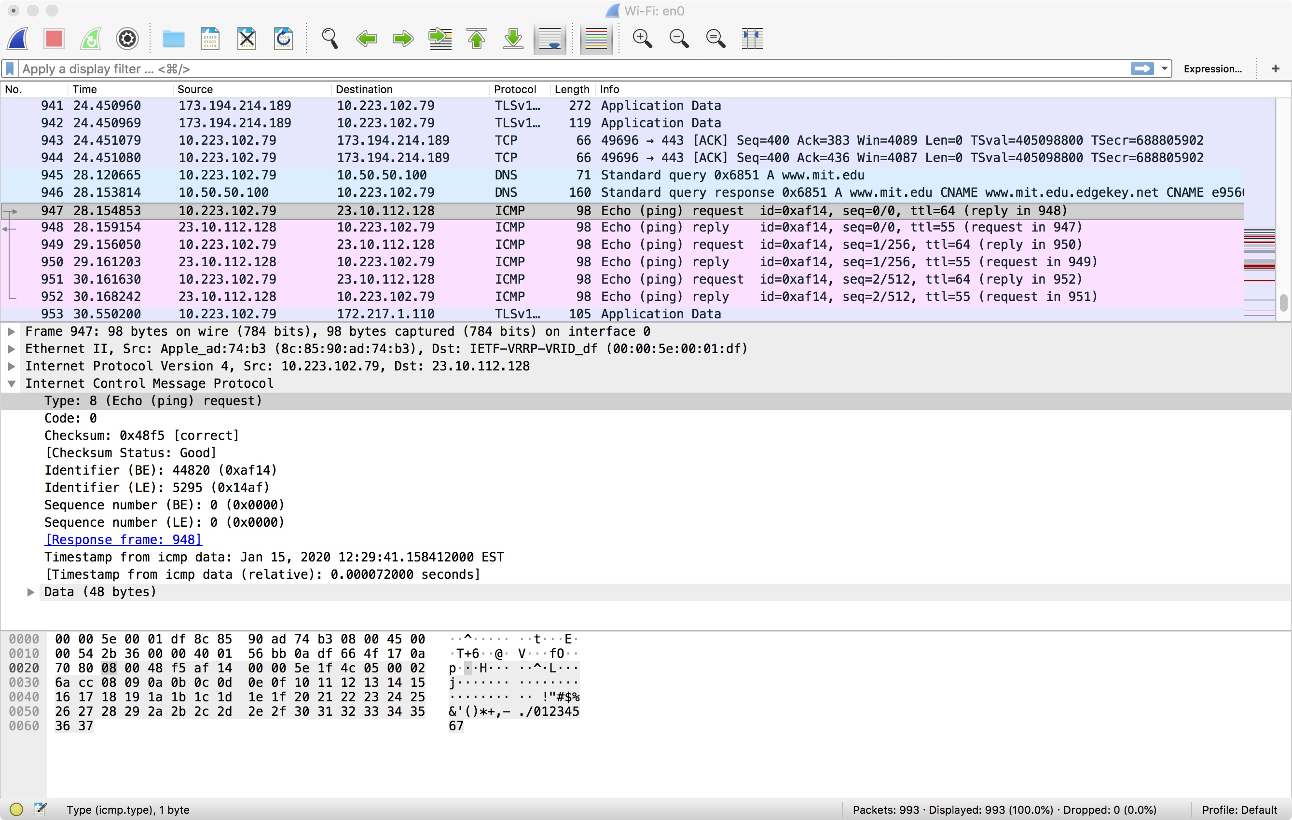Open the display filter history dropdown

pos(1164,68)
